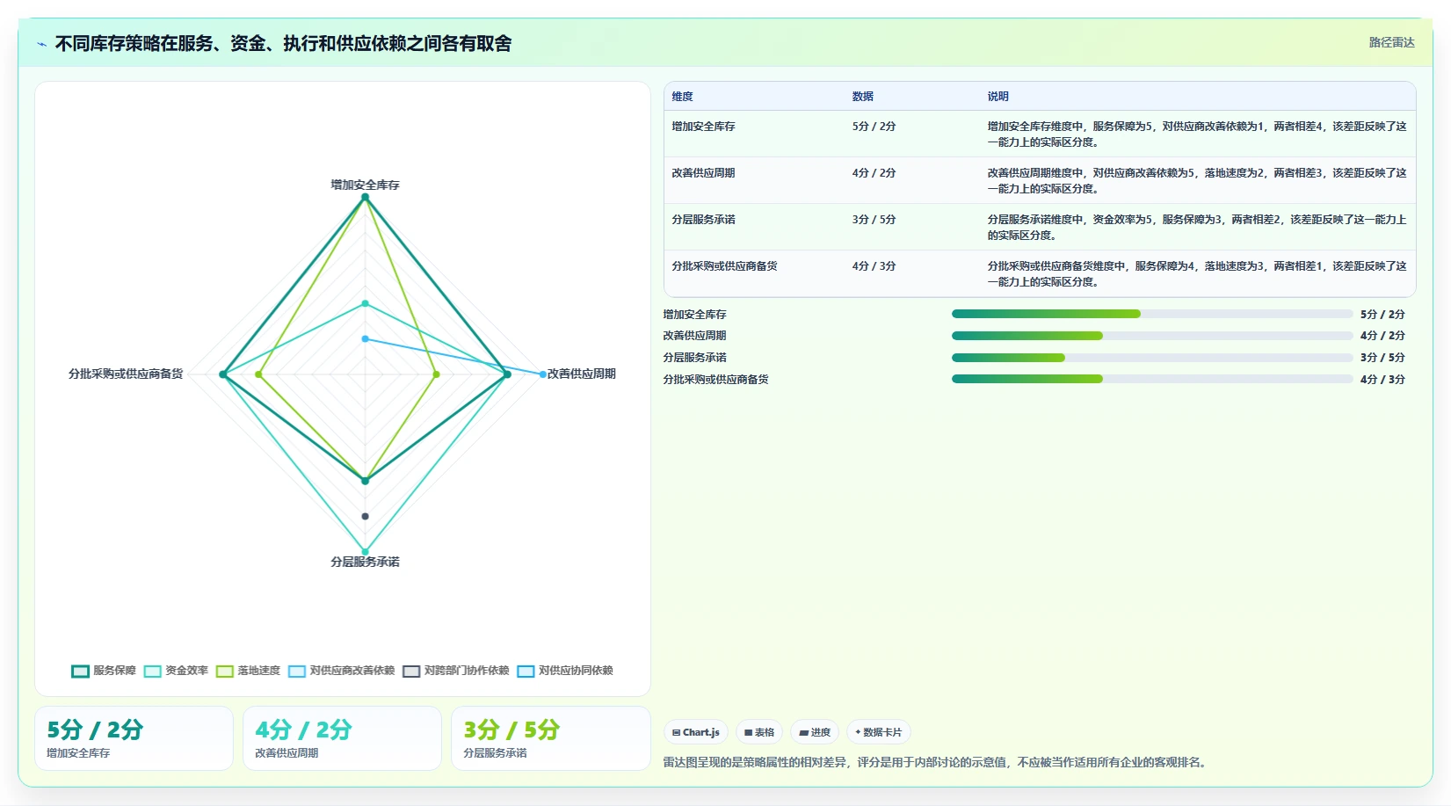Image resolution: width=1451 pixels, height=806 pixels.
Task: Toggle the 服务保障 legend series
Action: pos(104,671)
